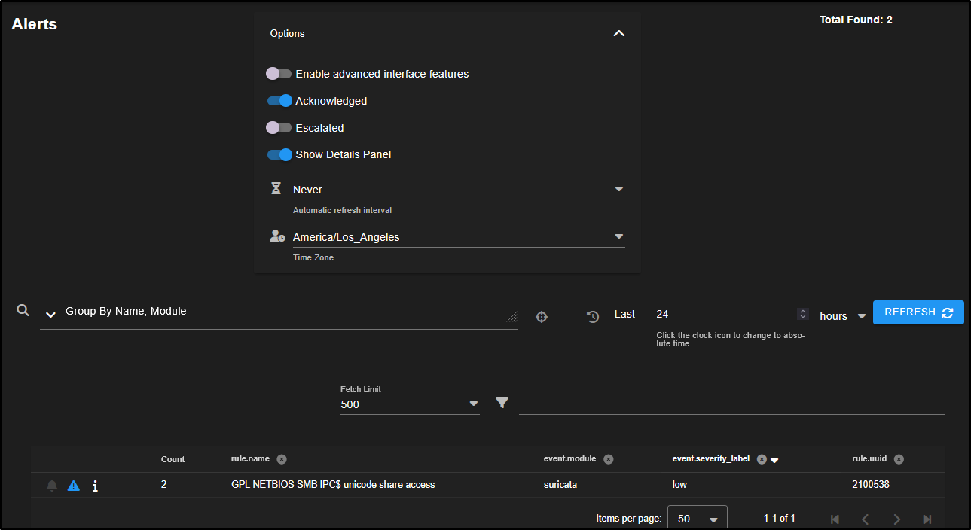The height and width of the screenshot is (530, 971).
Task: Enable the Escalated toggle
Action: [x=279, y=128]
